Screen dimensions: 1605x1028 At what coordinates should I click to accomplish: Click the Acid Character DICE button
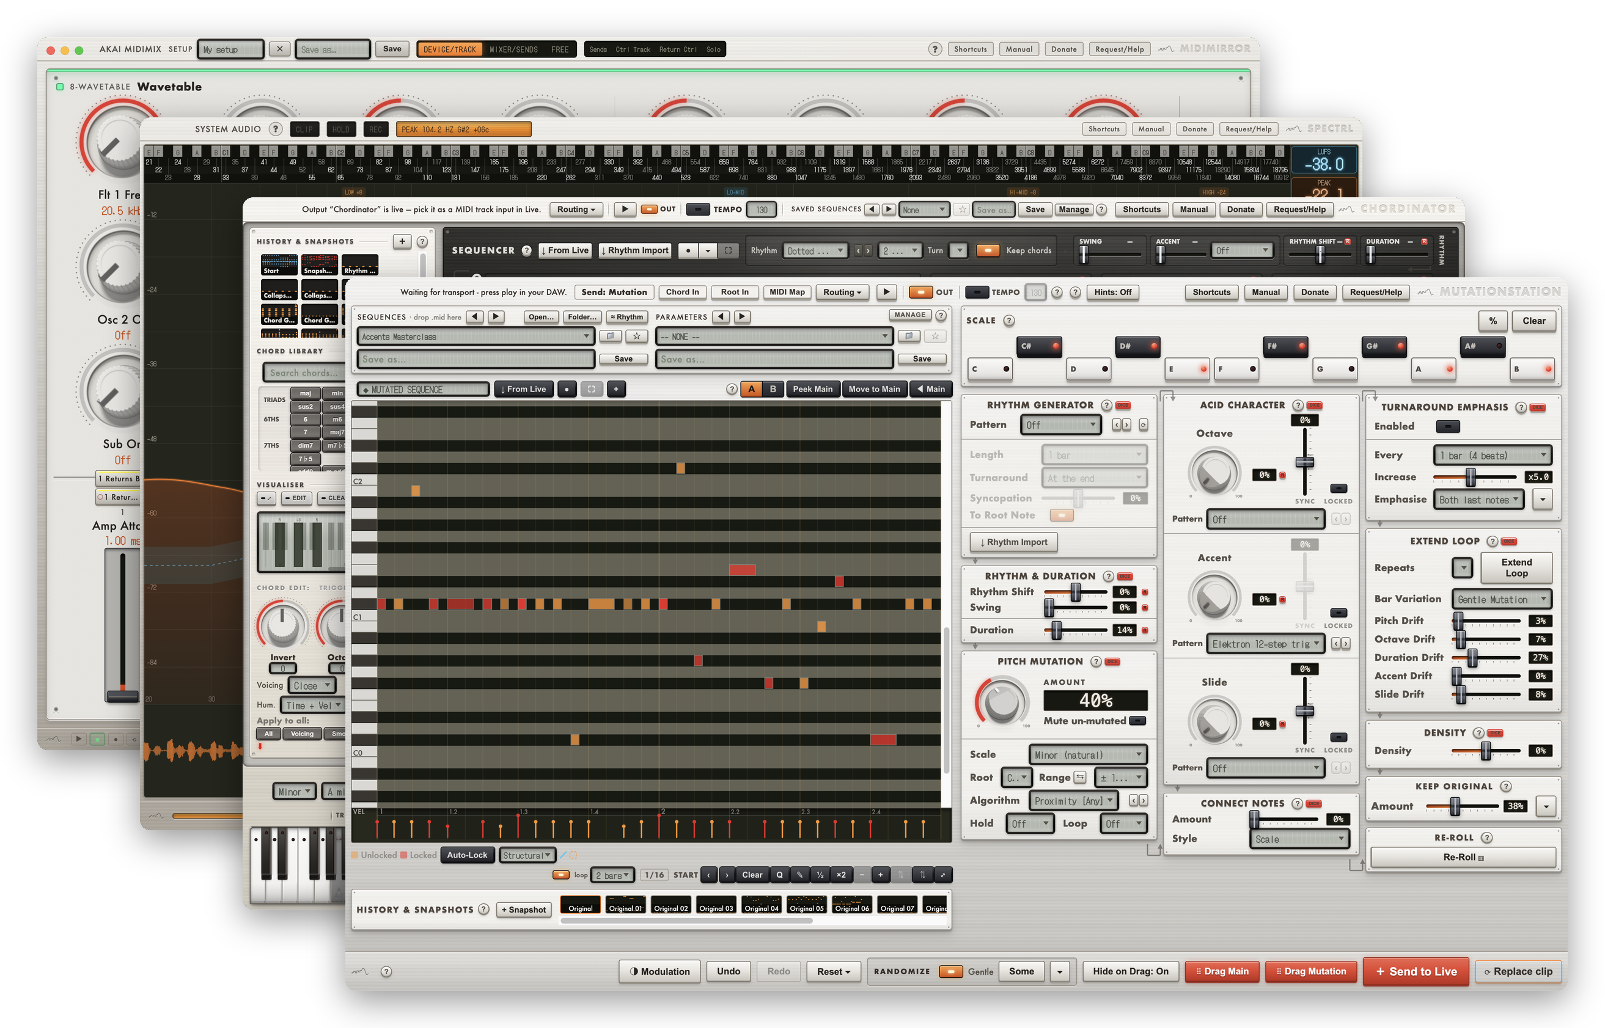(1315, 406)
